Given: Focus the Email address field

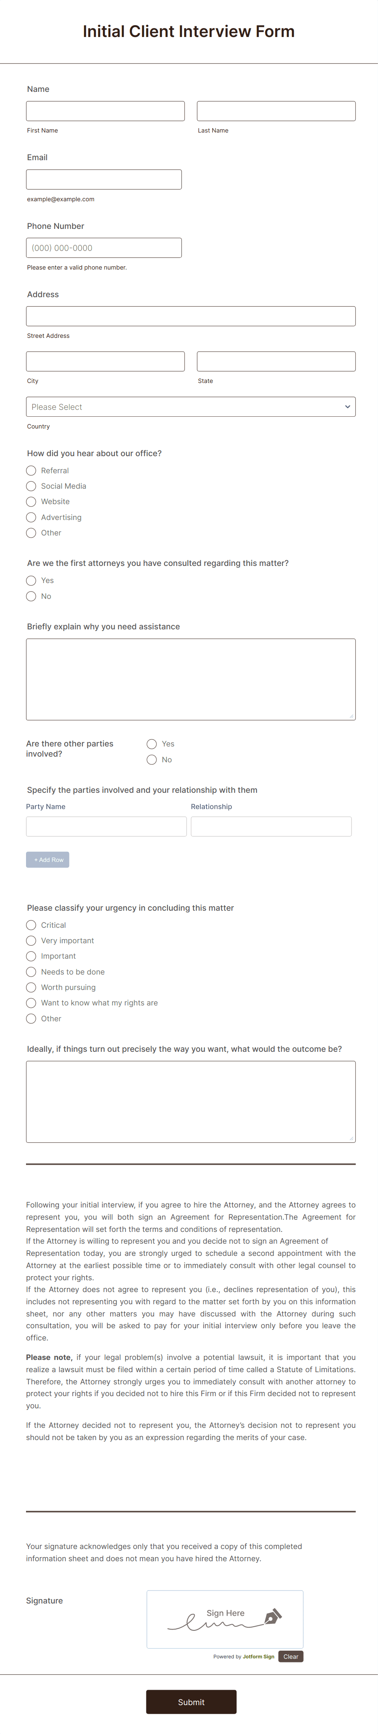Looking at the screenshot, I should (x=103, y=179).
